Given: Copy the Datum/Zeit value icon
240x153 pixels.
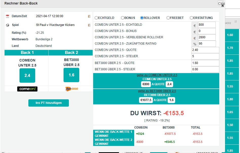Looking at the screenshot, I should click(89, 16).
